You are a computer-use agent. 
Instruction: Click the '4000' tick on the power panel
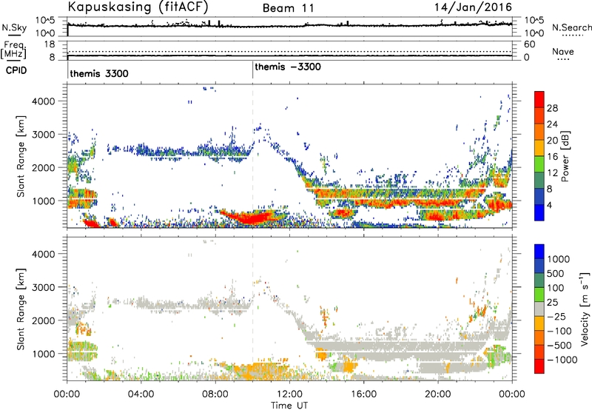point(44,101)
